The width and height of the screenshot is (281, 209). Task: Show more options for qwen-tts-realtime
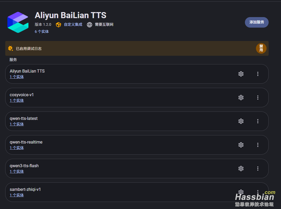pyautogui.click(x=258, y=145)
